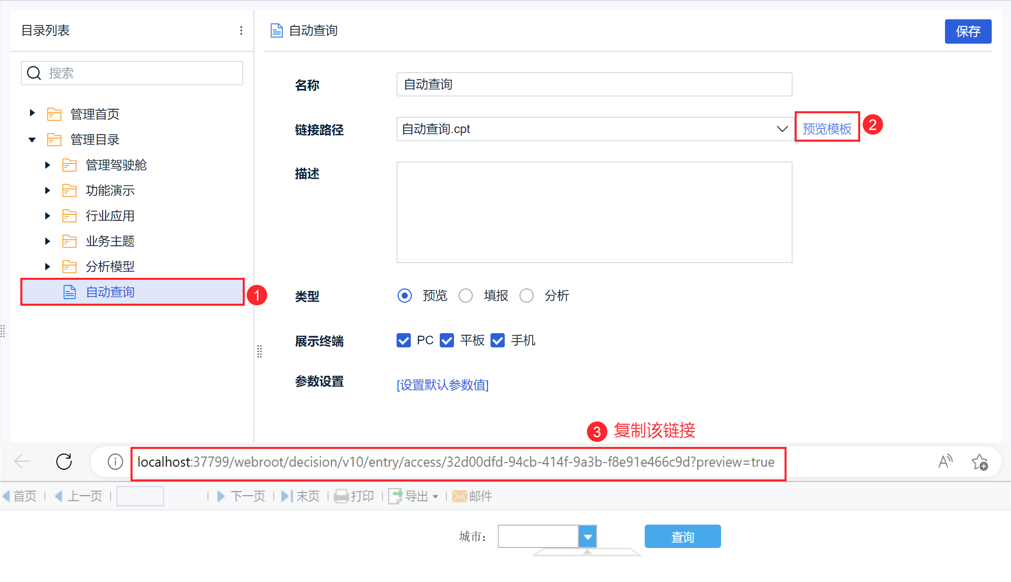Screen dimensions: 1011x582
Task: Click the 管理目录 tree label
Action: (95, 140)
